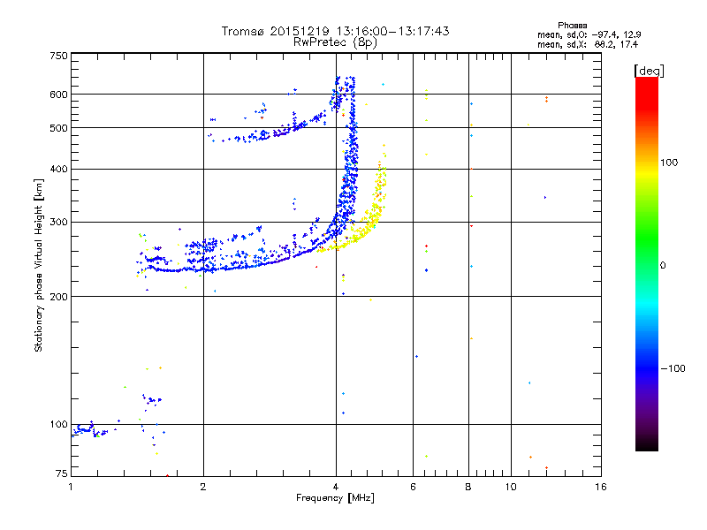Click the "mean, sd,O: -97.4, 12.9" text

(x=589, y=34)
